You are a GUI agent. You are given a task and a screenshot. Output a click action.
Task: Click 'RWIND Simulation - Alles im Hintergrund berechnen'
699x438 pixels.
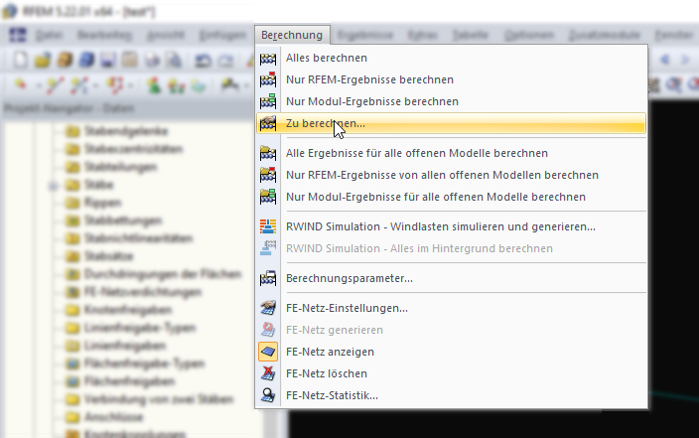click(451, 248)
